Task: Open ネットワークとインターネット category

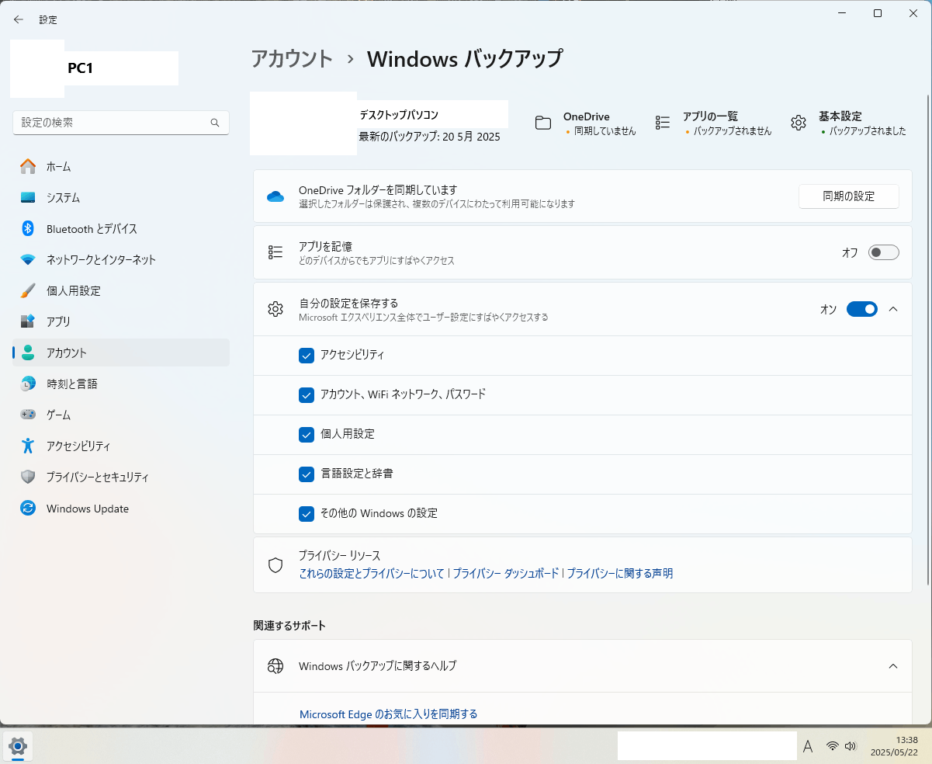Action: point(121,259)
